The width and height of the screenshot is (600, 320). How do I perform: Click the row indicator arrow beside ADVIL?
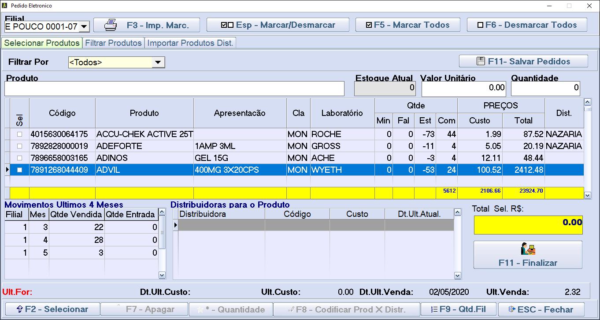[x=7, y=170]
